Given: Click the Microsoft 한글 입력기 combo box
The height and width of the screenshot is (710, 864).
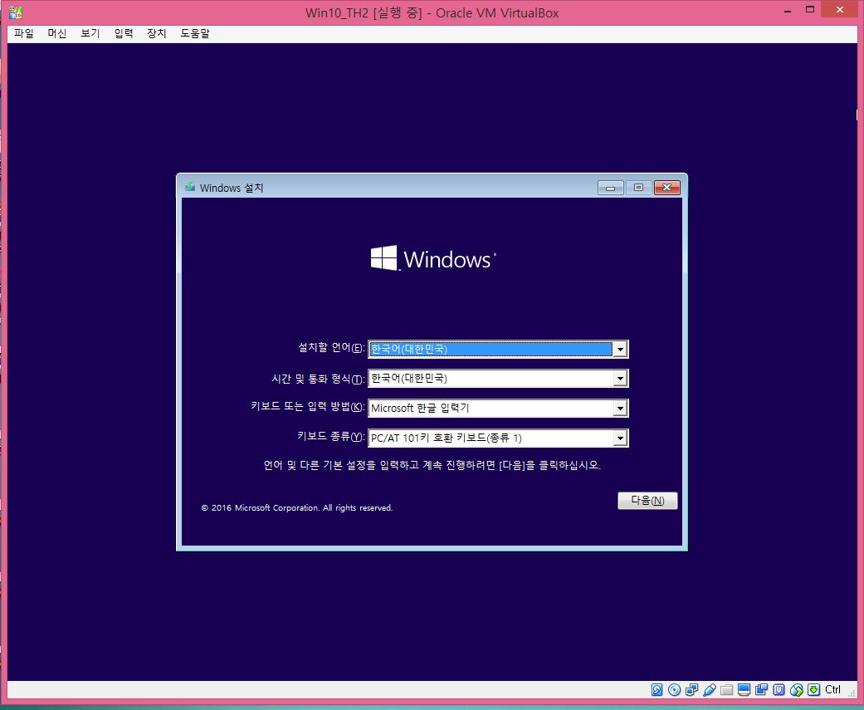Looking at the screenshot, I should click(498, 408).
